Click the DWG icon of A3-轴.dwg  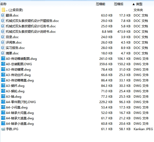(x=3, y=96)
